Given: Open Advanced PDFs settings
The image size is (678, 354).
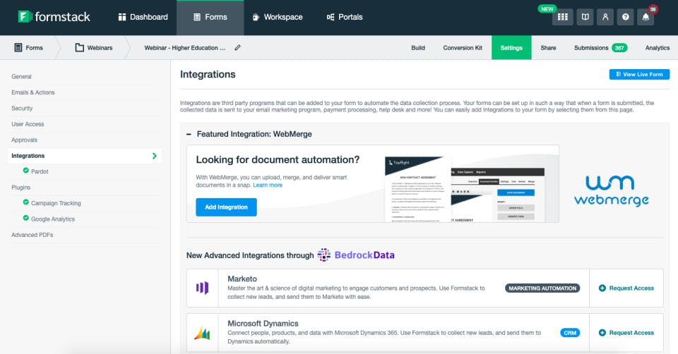Looking at the screenshot, I should pyautogui.click(x=32, y=235).
